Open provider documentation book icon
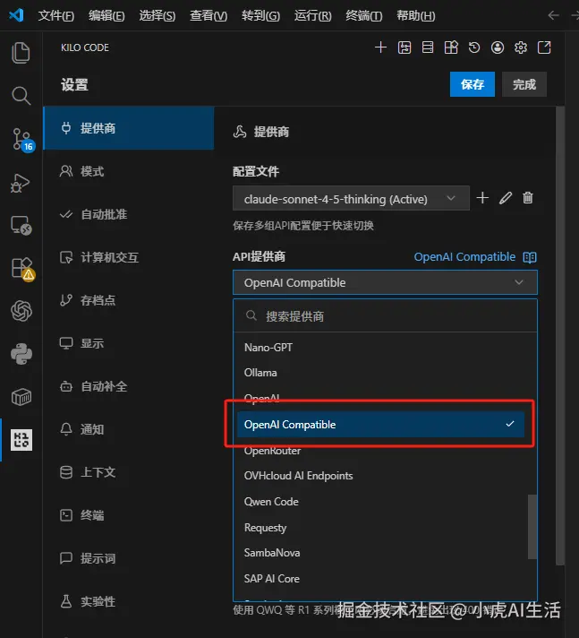579x638 pixels. (530, 257)
